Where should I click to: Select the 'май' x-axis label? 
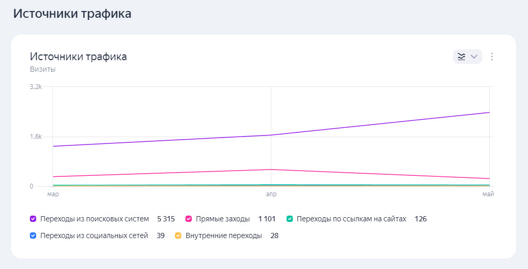point(489,194)
